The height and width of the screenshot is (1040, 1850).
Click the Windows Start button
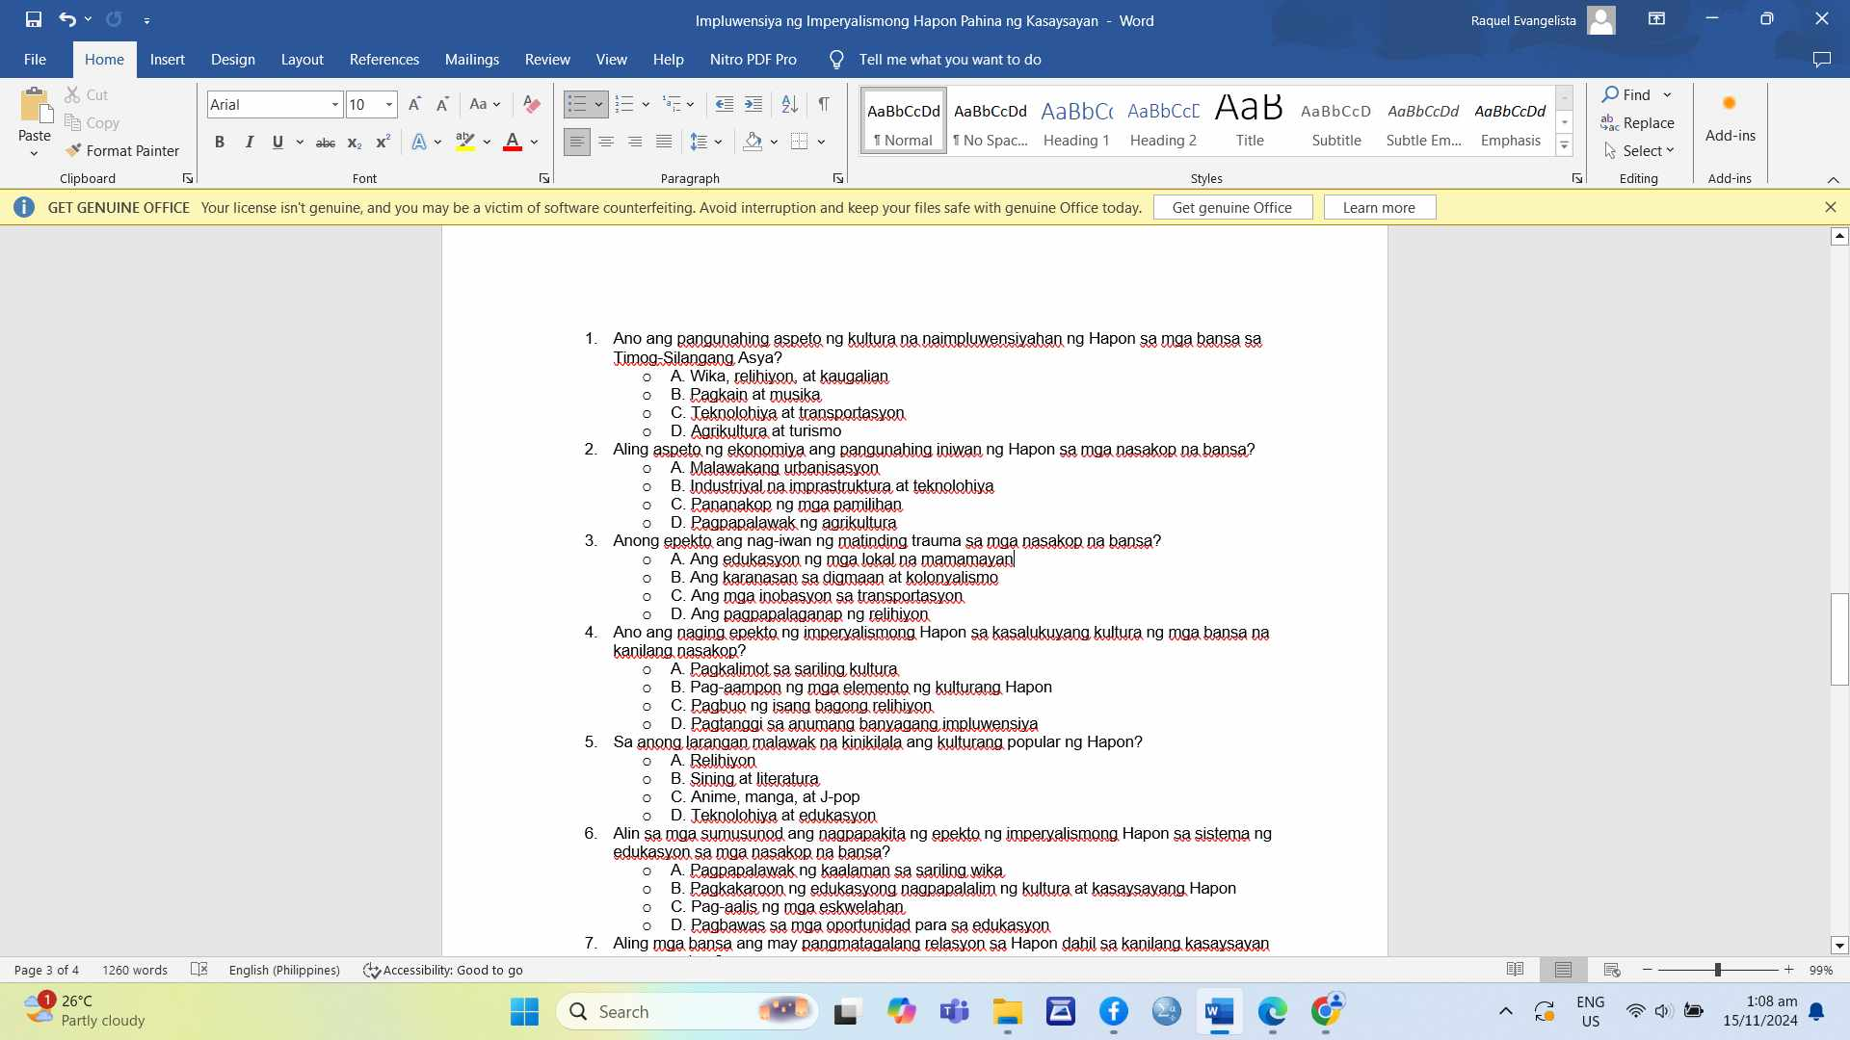(524, 1011)
